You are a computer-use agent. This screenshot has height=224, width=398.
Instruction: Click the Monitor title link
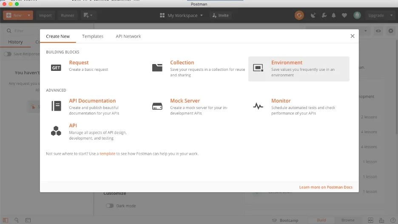[x=281, y=101]
